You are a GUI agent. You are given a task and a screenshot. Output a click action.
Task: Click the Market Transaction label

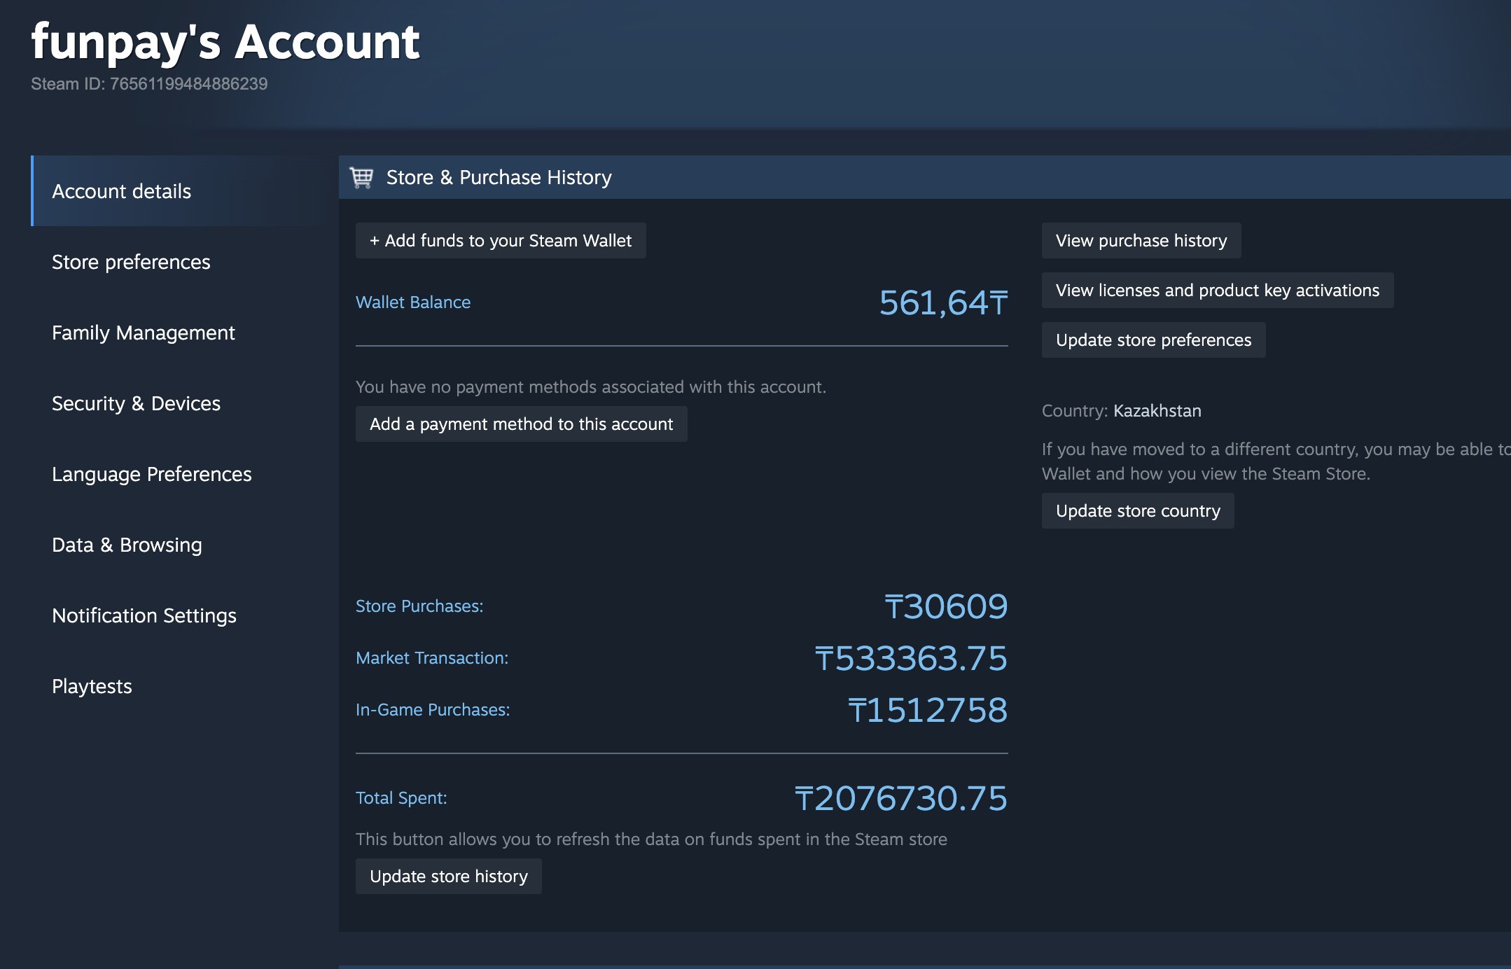pyautogui.click(x=432, y=658)
